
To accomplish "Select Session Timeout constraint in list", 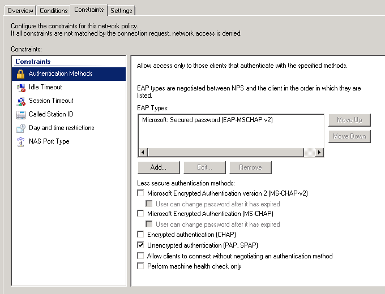I will (x=51, y=101).
